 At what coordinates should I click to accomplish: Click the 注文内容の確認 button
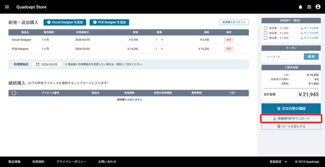(x=291, y=108)
